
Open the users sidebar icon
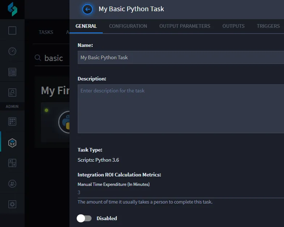point(12,184)
